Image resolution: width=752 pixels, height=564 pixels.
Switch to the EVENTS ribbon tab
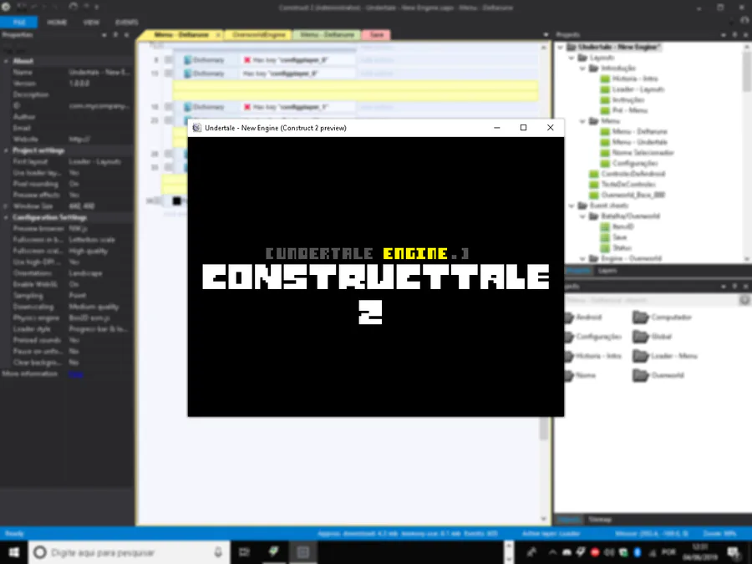click(127, 22)
